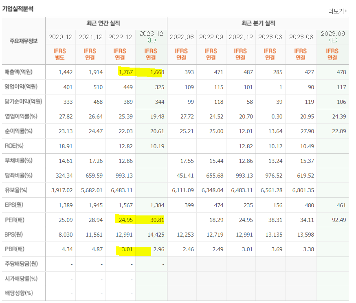356x303 pixels.
Task: Click the 2022.09 quarterly column header
Action: (211, 37)
